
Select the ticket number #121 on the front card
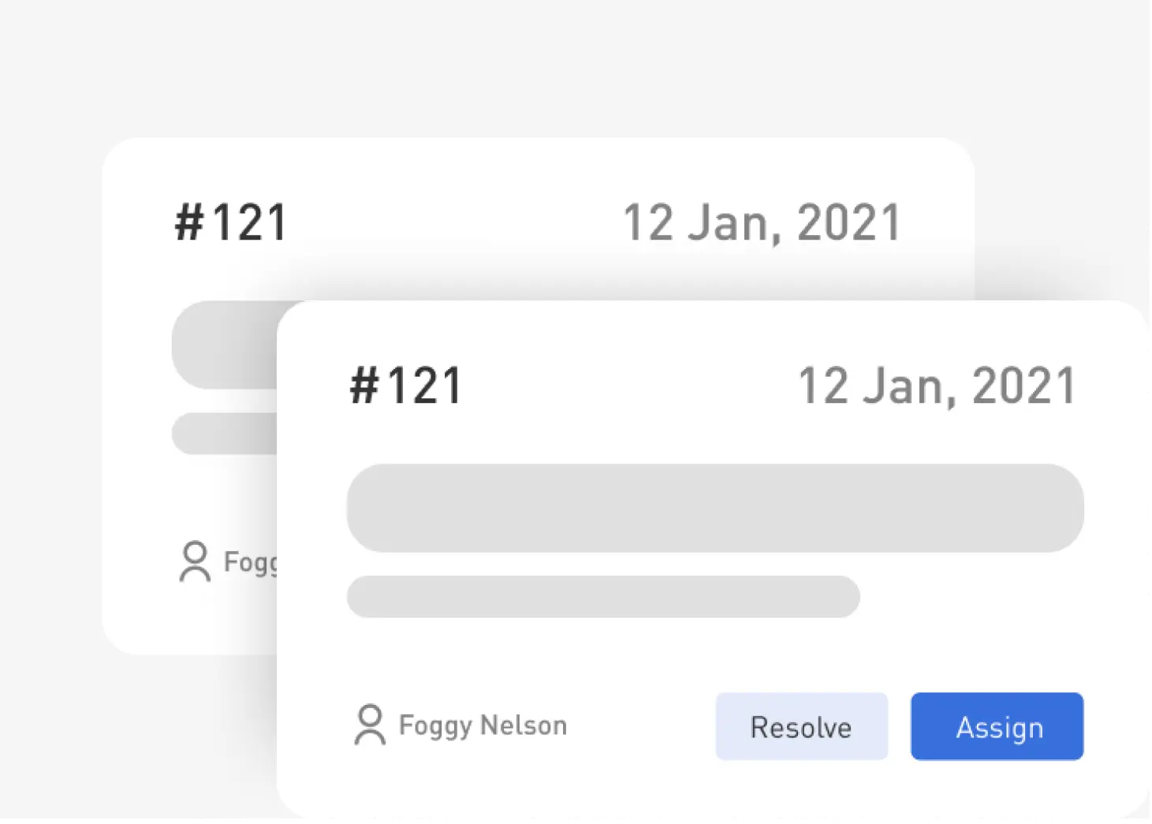click(405, 385)
